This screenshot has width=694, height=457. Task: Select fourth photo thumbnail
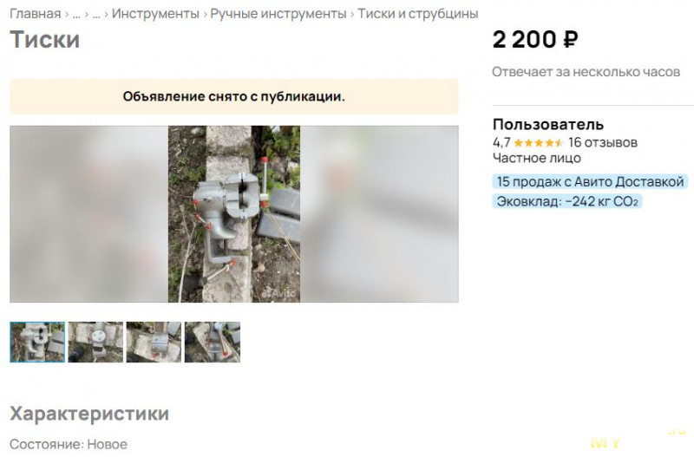click(x=213, y=342)
